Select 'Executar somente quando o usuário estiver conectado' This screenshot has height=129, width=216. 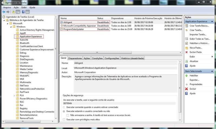coord(64,107)
